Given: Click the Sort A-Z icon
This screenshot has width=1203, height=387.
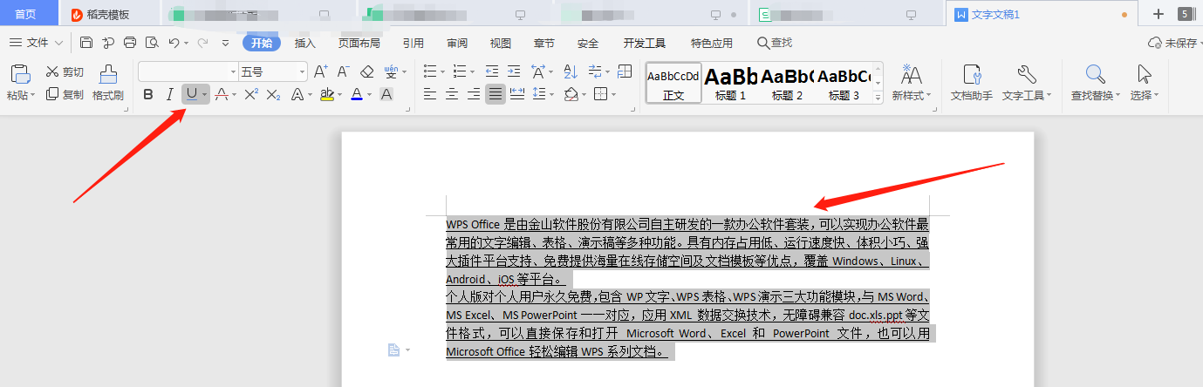Looking at the screenshot, I should (571, 71).
